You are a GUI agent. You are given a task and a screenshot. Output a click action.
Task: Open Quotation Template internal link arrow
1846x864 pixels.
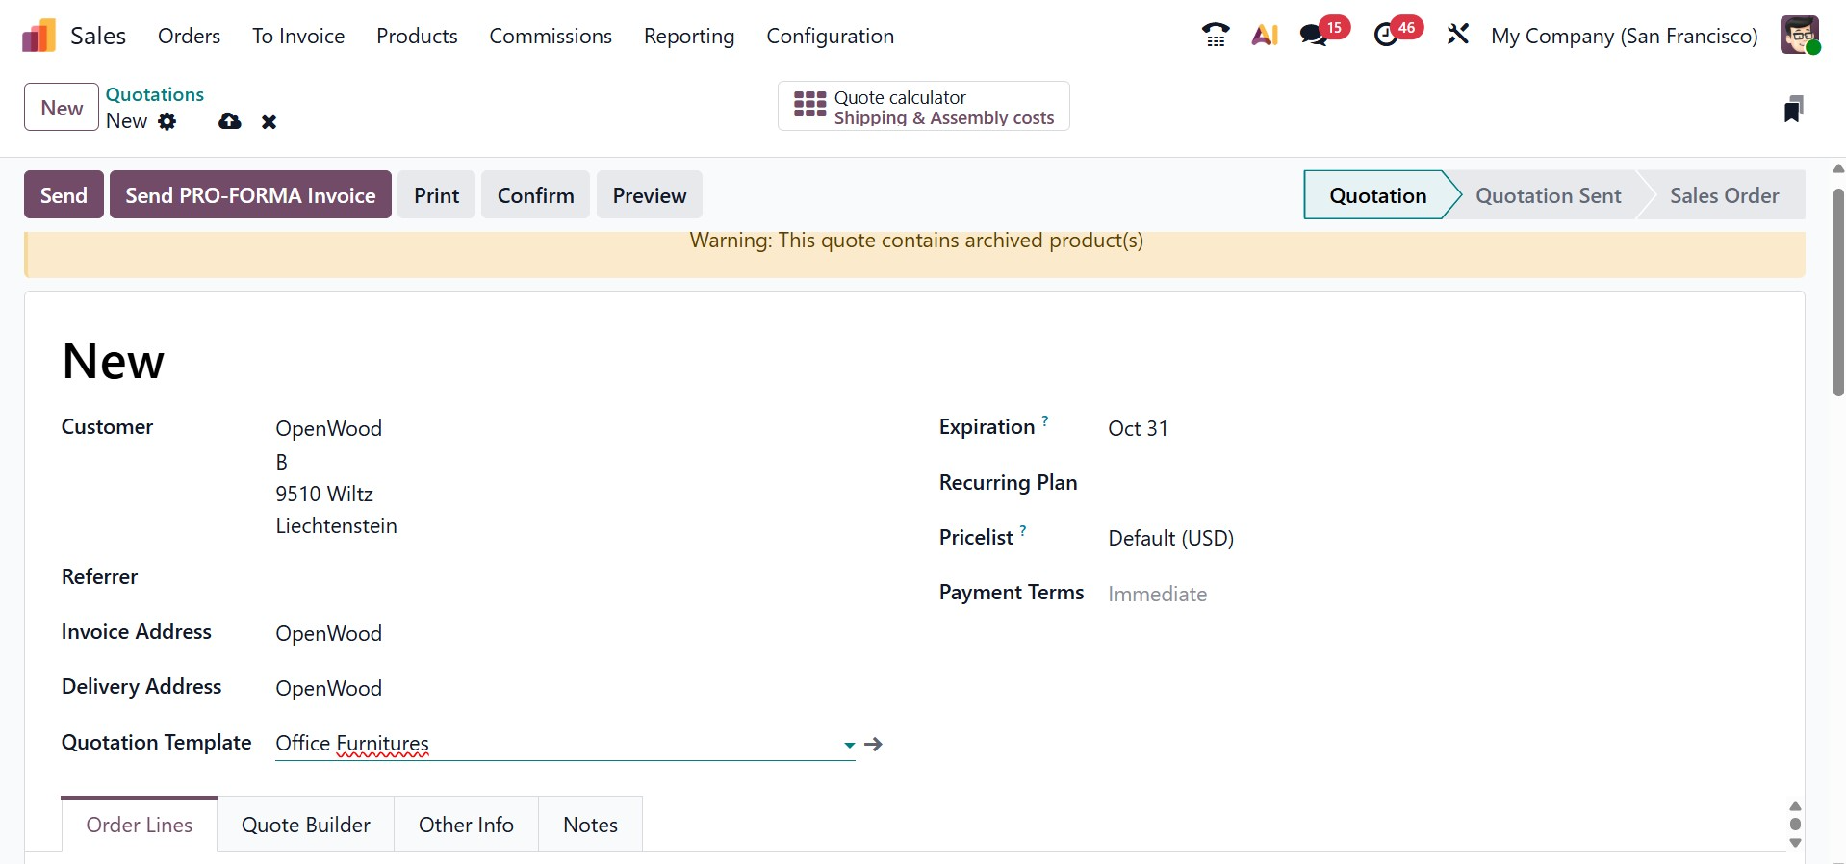pos(874,745)
